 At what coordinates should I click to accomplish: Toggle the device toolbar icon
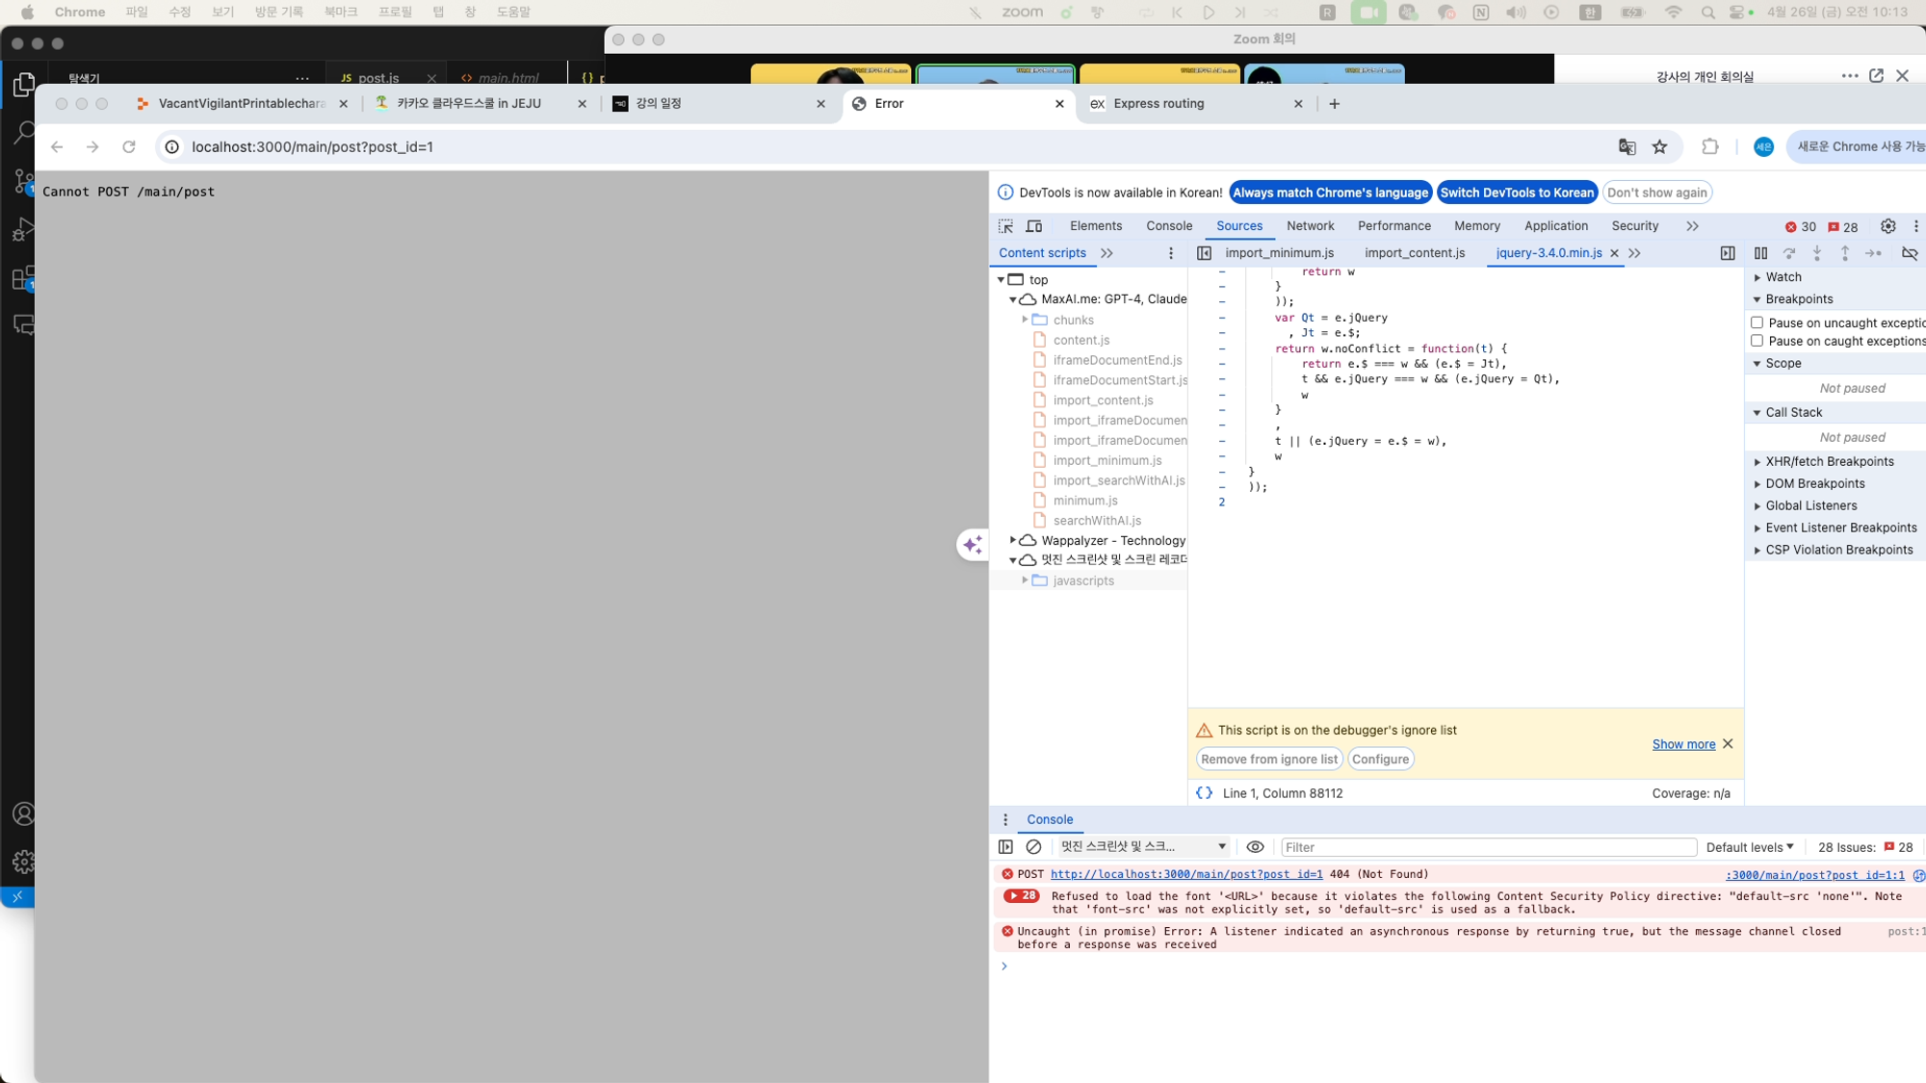[x=1034, y=226]
